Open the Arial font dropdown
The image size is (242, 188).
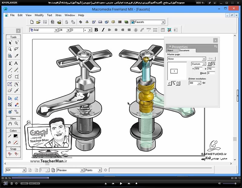coord(56,30)
